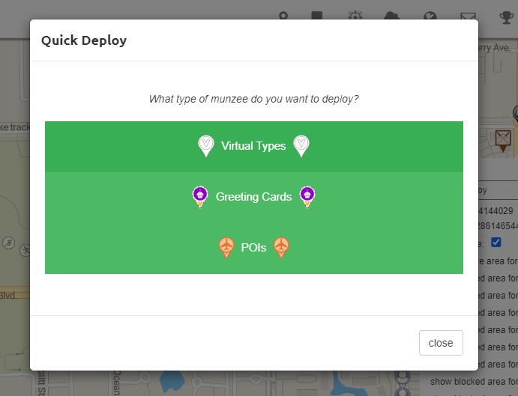Click the trophy icon in the top bar
This screenshot has height=396, width=518.
506,17
